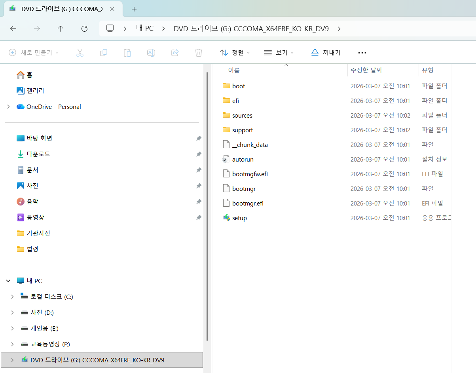Select 교육동영상 (F:) drive in sidebar

[50, 344]
